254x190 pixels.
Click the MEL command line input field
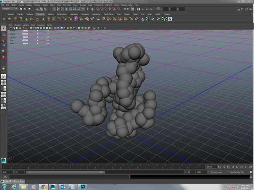(x=66, y=177)
